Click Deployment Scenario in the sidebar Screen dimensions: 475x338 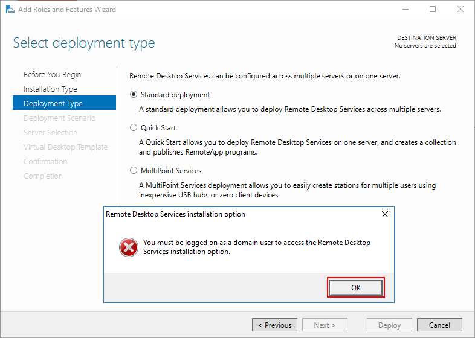60,118
